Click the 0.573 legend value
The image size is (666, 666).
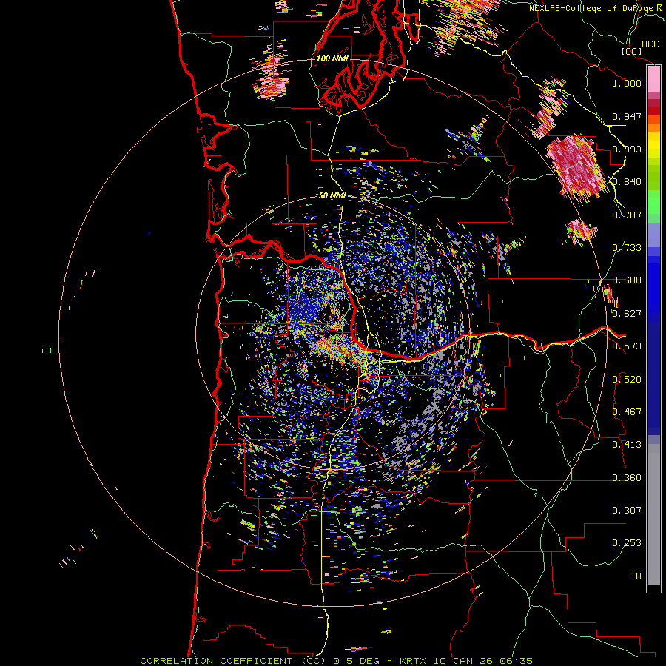tap(627, 346)
